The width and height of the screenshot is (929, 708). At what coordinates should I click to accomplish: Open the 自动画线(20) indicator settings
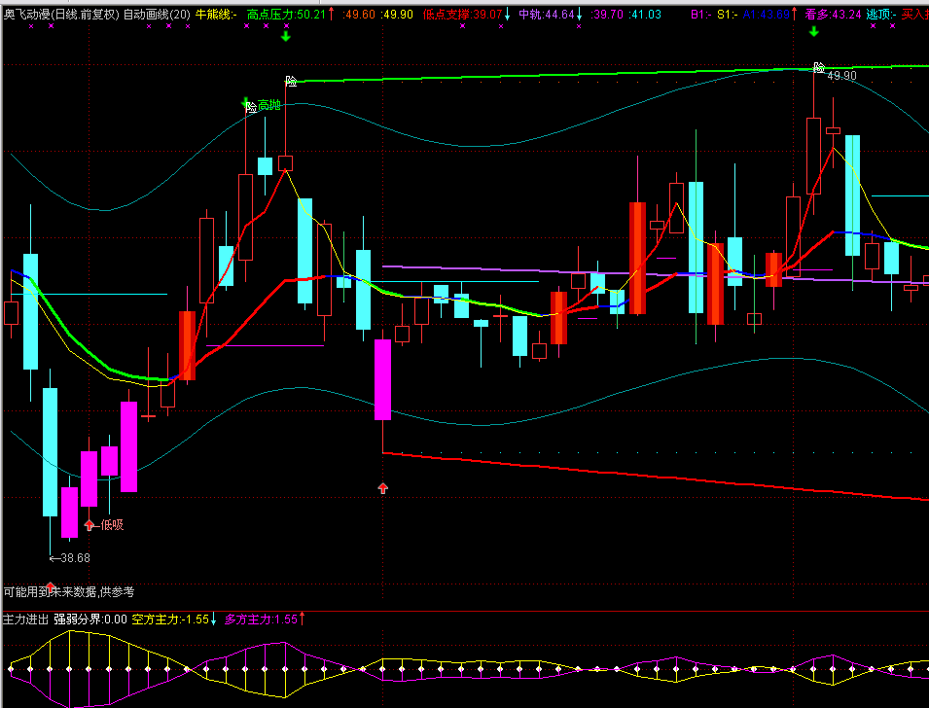pyautogui.click(x=158, y=15)
